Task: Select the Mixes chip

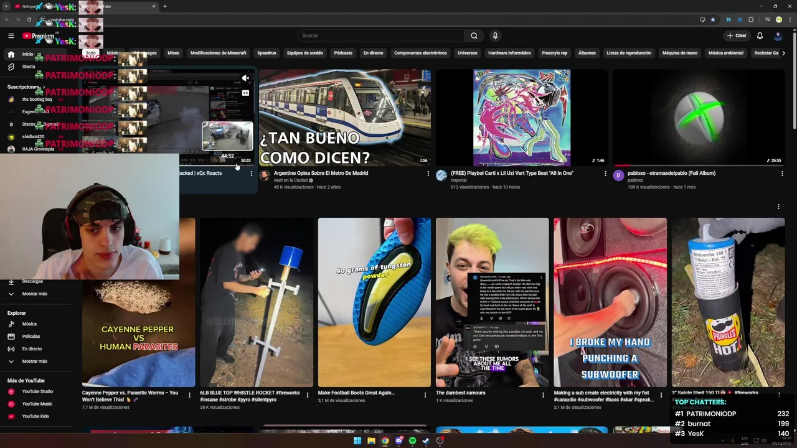Action: 173,53
